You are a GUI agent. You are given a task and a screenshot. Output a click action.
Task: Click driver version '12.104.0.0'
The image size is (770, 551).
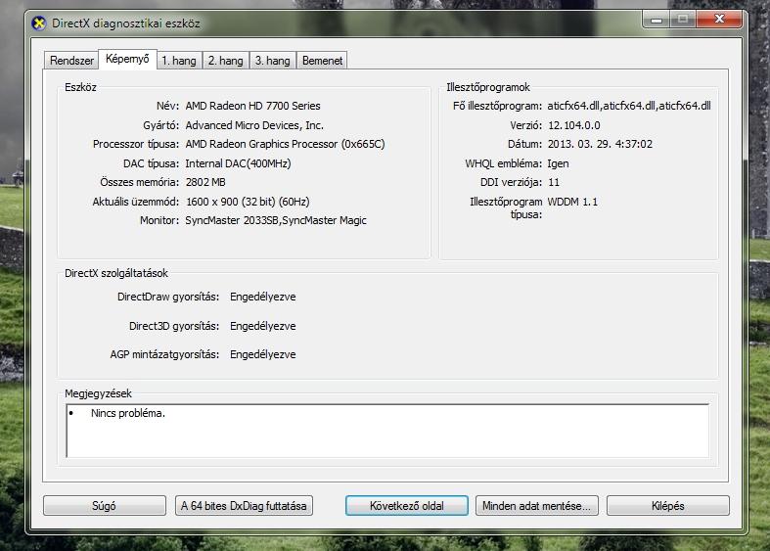coord(574,125)
